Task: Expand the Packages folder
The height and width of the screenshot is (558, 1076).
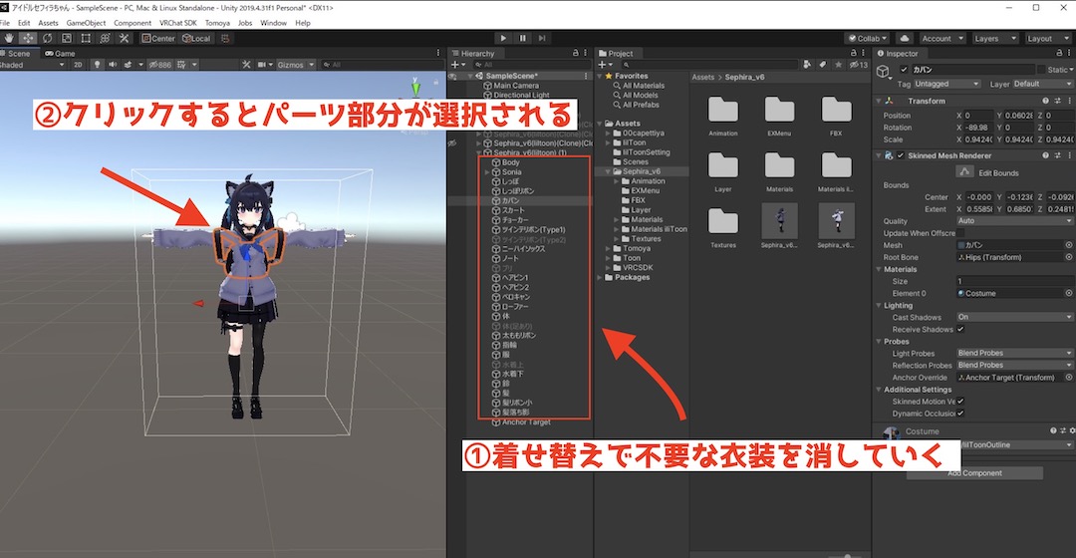Action: click(x=599, y=277)
